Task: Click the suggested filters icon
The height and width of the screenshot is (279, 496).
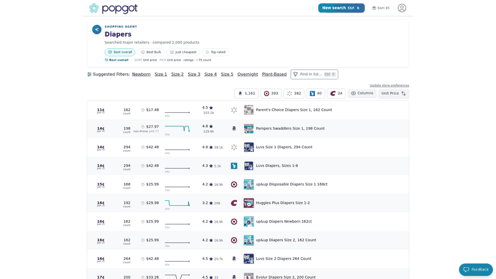Action: 89,74
